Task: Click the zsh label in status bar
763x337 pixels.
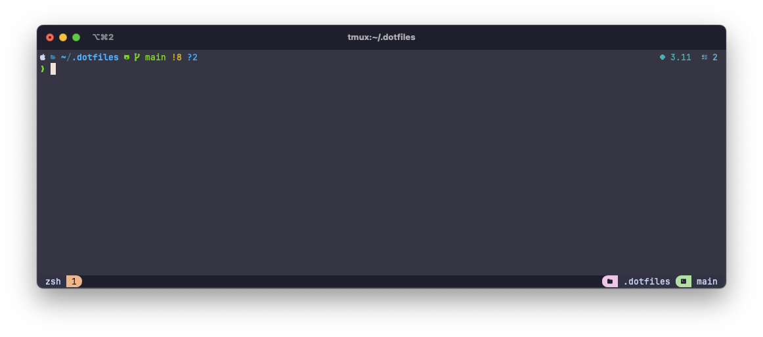Action: (53, 281)
